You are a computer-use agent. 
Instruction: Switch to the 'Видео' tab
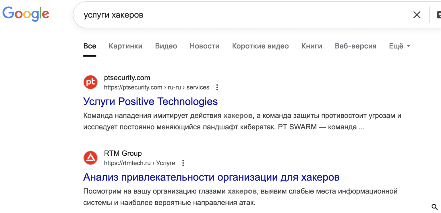166,46
